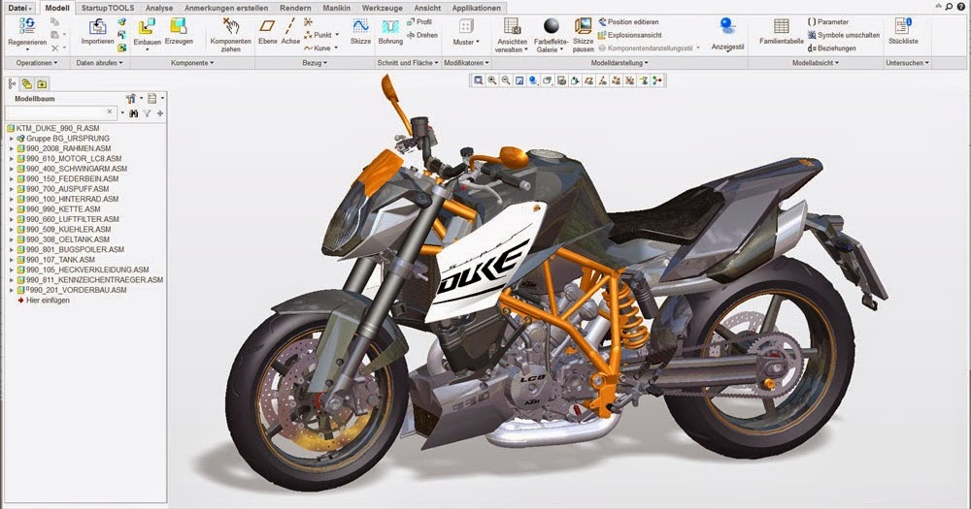This screenshot has width=971, height=509.
Task: Open the Ansichten verwalten dropdown
Action: (x=512, y=46)
